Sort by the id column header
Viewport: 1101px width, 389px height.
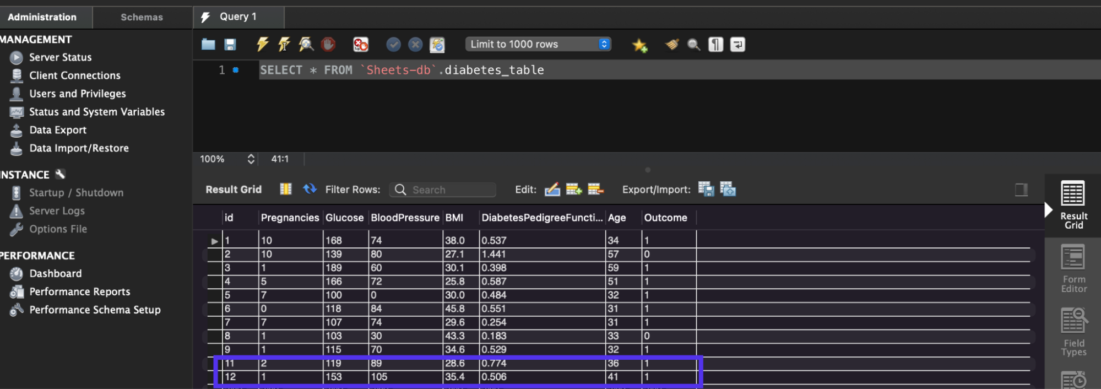pyautogui.click(x=240, y=218)
